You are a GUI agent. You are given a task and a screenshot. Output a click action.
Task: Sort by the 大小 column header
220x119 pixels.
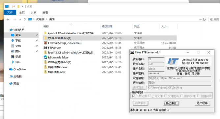coord(163,26)
